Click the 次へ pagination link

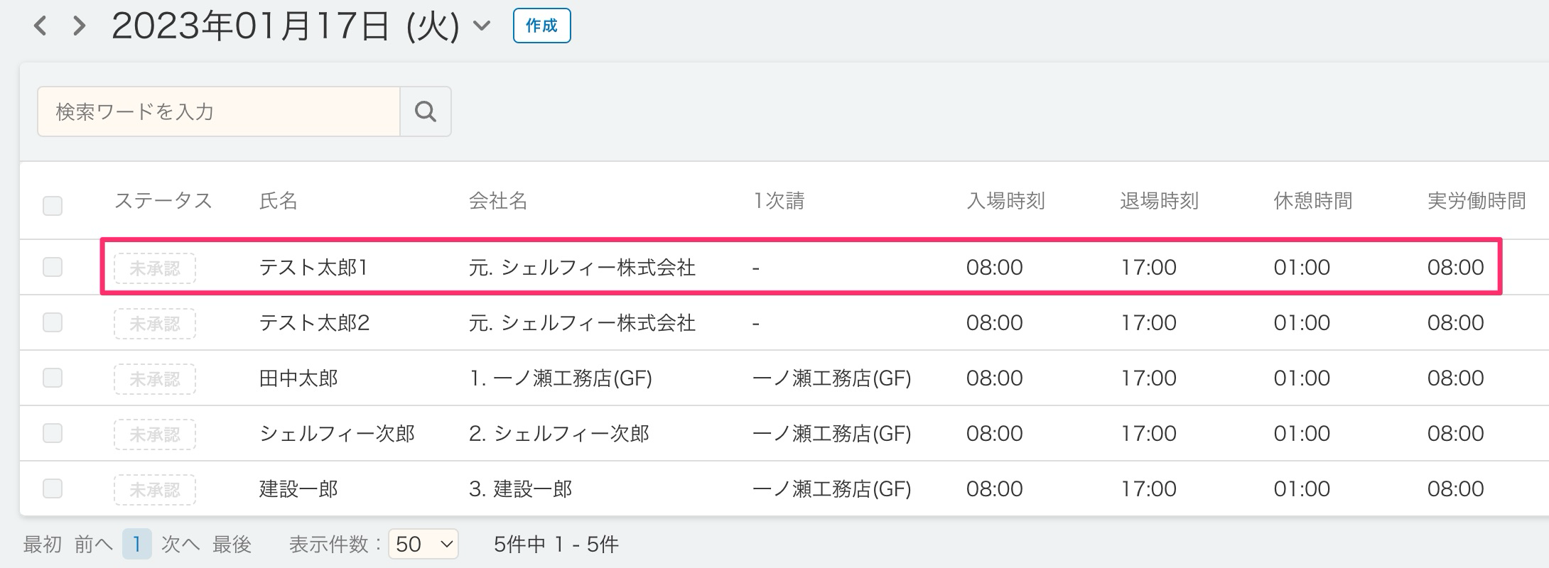click(x=180, y=545)
